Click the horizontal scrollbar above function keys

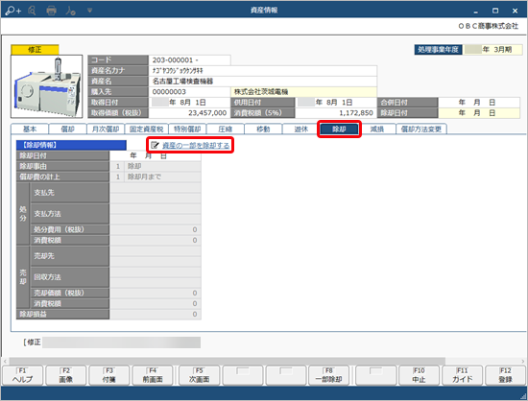(228, 362)
